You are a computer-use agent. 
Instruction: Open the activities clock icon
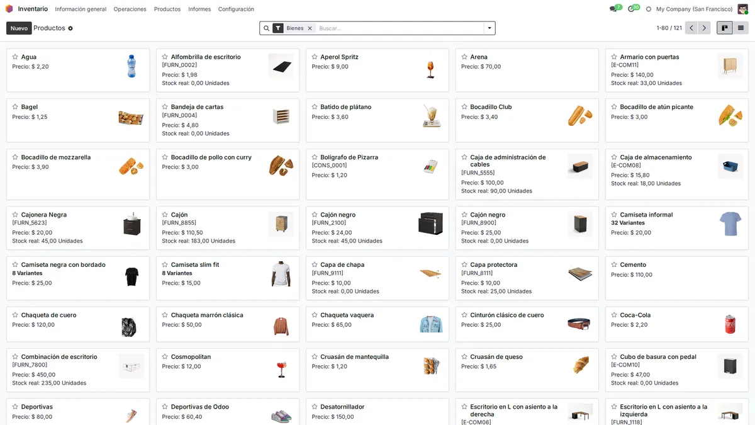point(631,9)
